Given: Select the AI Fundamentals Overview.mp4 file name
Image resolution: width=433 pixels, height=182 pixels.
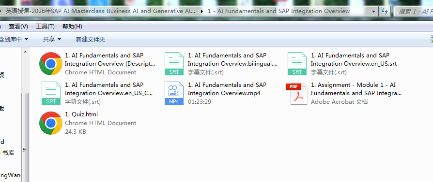Looking at the screenshot, I should click(227, 89).
